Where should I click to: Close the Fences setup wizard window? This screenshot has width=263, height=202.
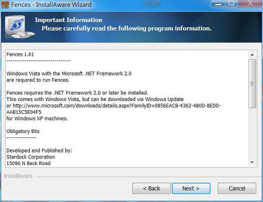pyautogui.click(x=250, y=4)
